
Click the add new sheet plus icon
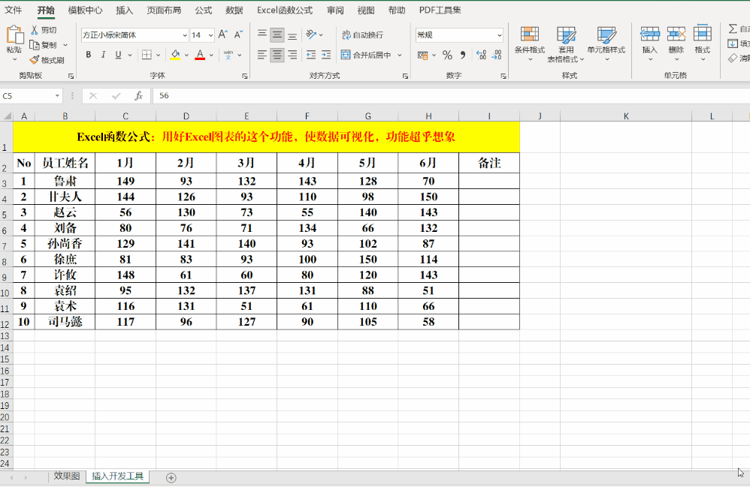tap(171, 477)
